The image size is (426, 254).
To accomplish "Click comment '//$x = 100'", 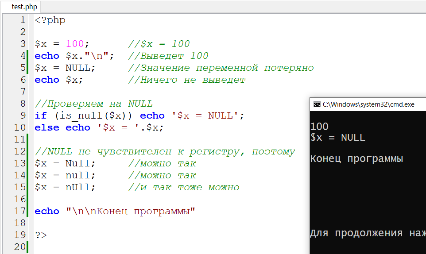I will [x=159, y=44].
